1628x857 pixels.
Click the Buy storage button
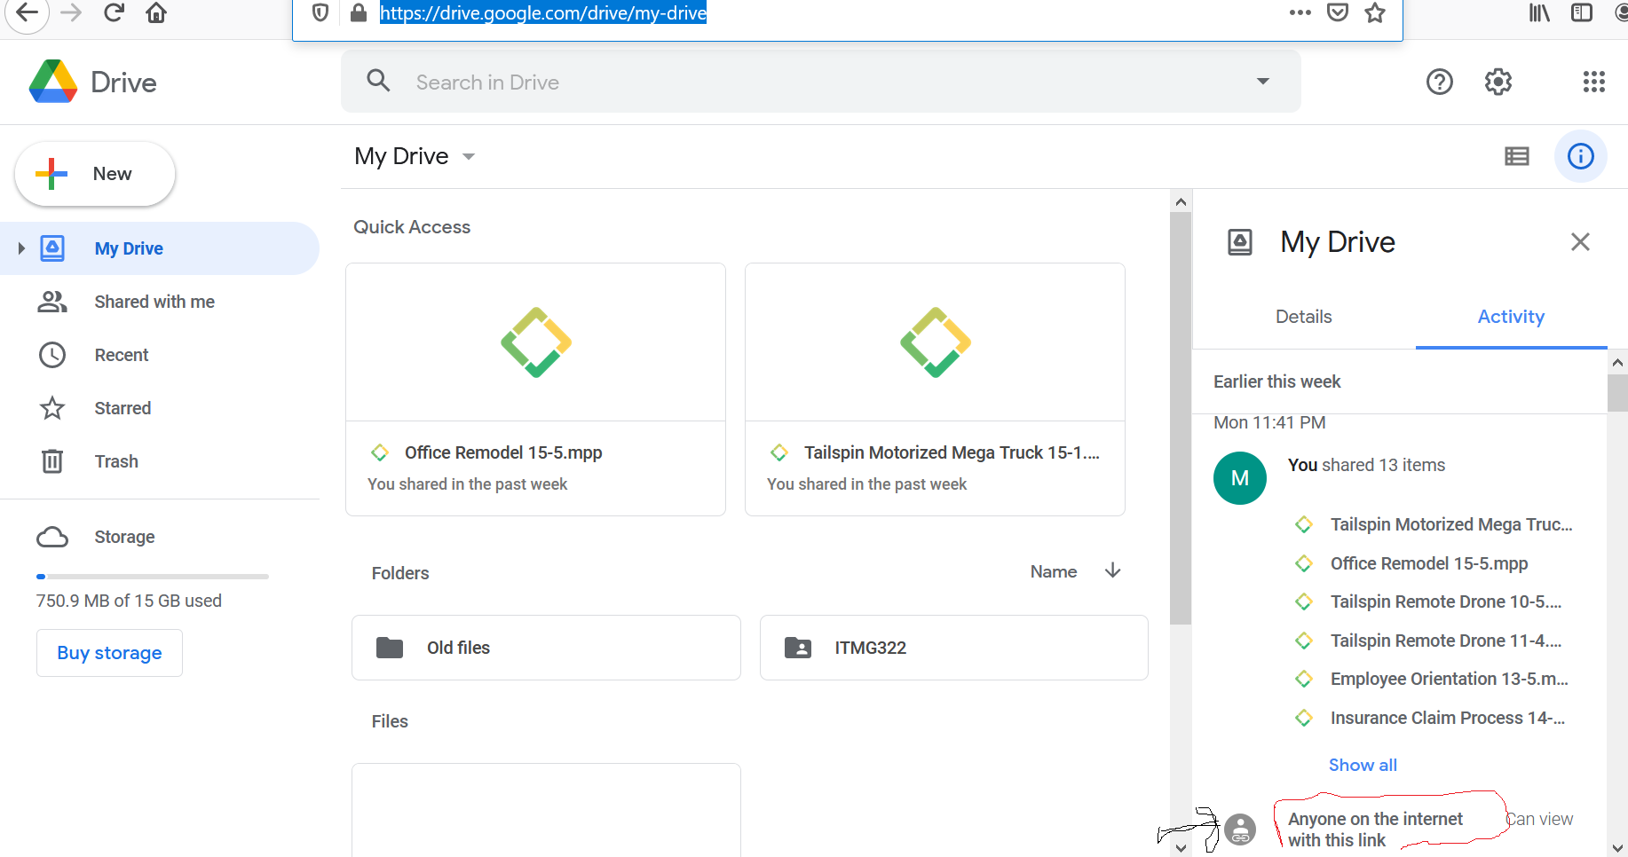click(x=109, y=653)
